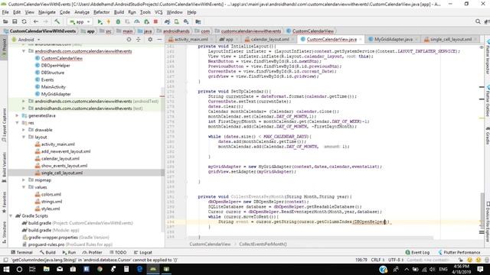The width and height of the screenshot is (490, 275).
Task: Open MainActivity class in tree
Action: coord(53,87)
